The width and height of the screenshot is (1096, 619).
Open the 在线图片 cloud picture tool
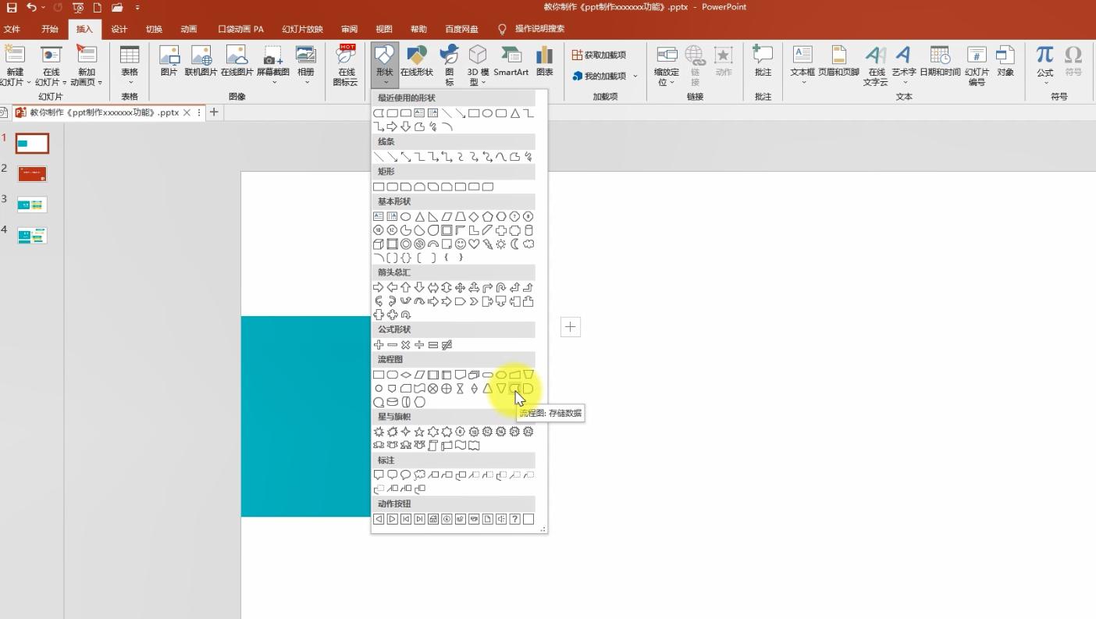(237, 61)
